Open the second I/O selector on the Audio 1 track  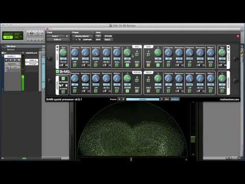[x=32, y=64]
